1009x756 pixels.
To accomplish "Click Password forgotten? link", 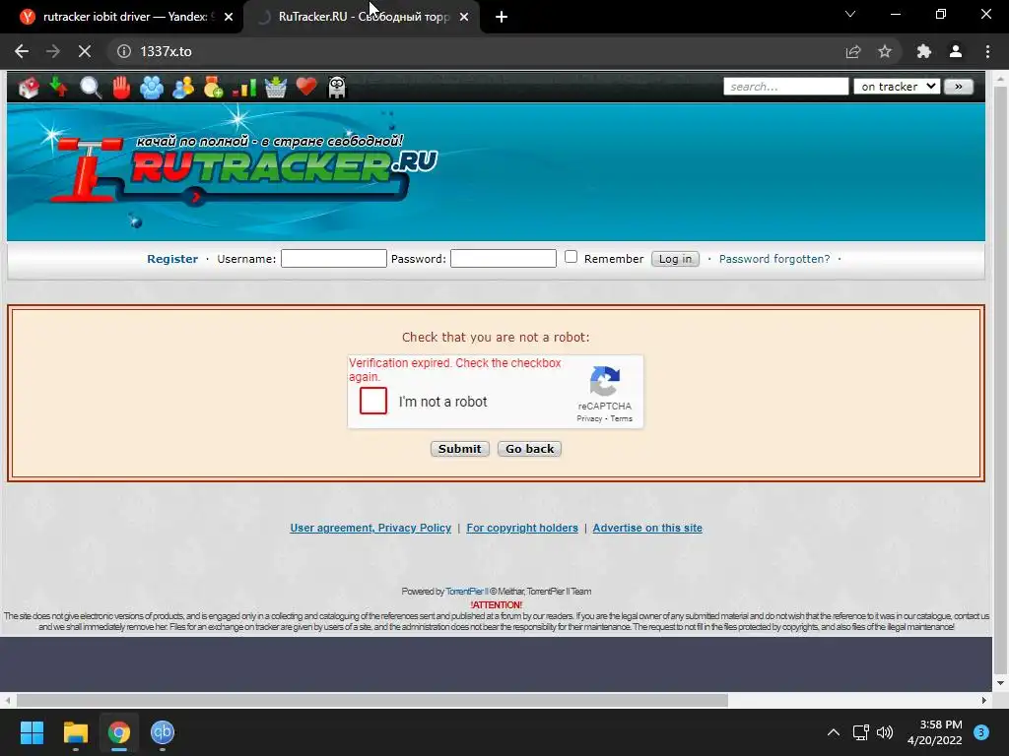I will (x=774, y=259).
